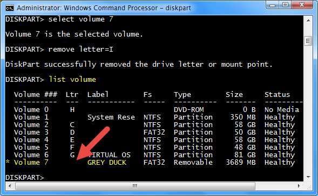The image size is (318, 196).
Task: Click the "Type" column header
Action: 182,95
